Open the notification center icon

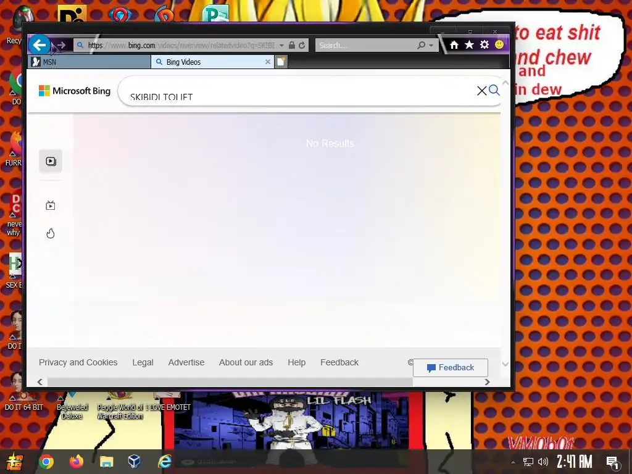(x=613, y=462)
